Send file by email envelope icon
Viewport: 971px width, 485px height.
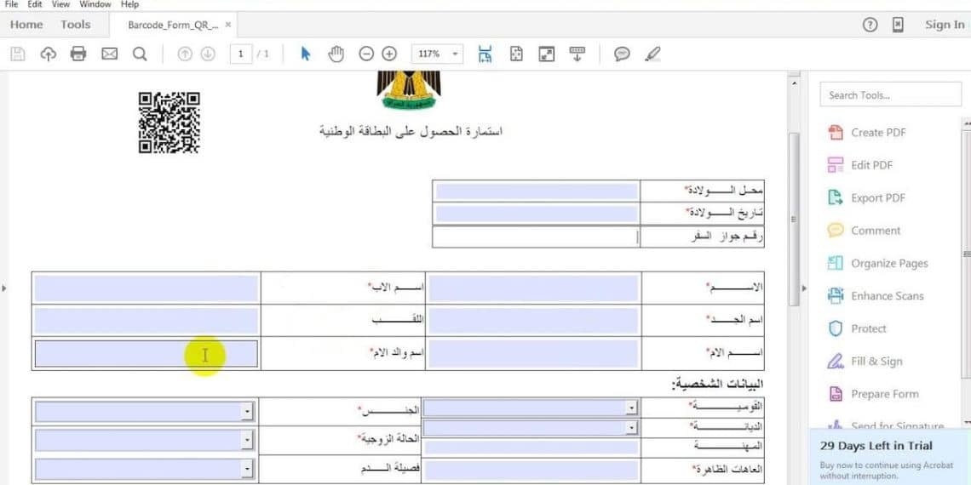pyautogui.click(x=109, y=54)
